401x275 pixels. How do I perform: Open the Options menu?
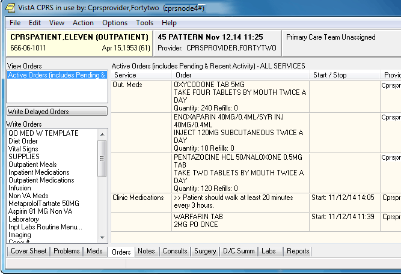click(x=115, y=23)
